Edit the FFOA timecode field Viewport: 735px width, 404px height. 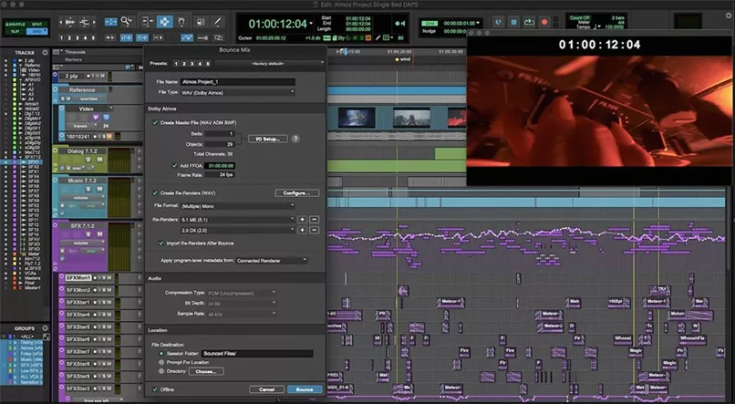(x=220, y=166)
